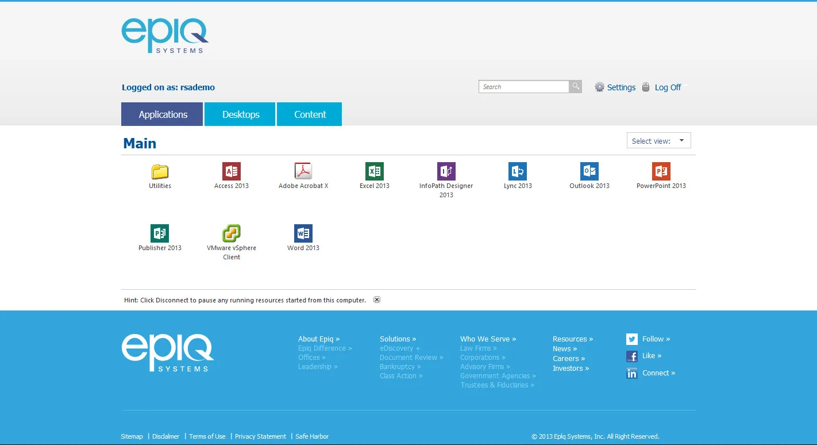Open the Disclaimer link
The height and width of the screenshot is (445, 817).
tap(165, 436)
